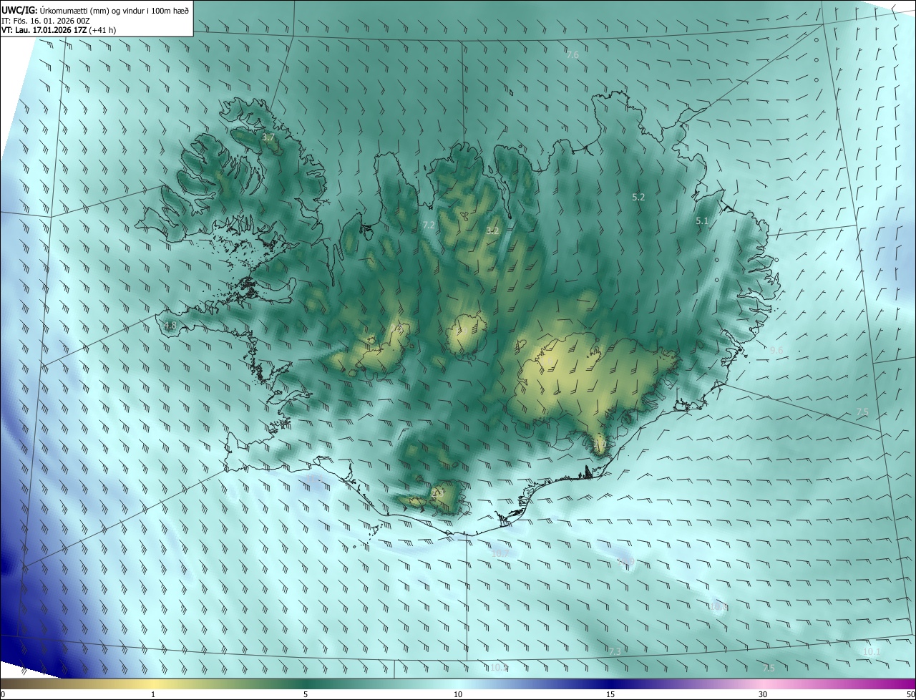Click the 50 tick on the color scale
This screenshot has width=916, height=700.
click(x=911, y=694)
